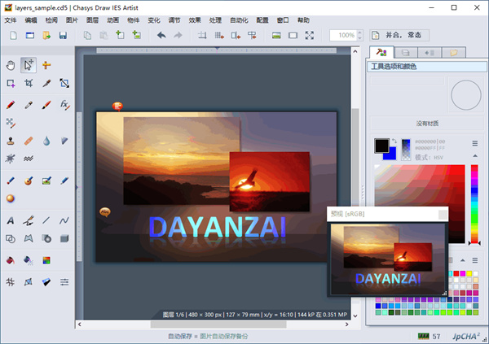This screenshot has height=344, width=489.
Task: Select the bandage Healing tool
Action: click(x=29, y=141)
